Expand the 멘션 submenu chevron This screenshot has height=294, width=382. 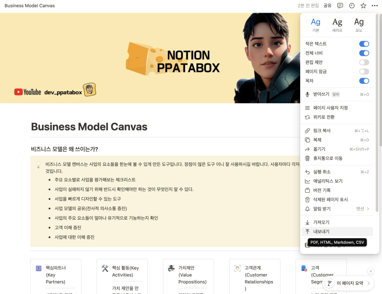368,209
